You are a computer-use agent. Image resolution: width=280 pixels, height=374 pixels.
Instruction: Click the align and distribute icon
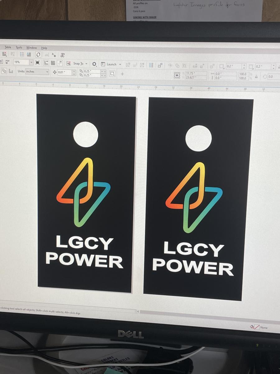click(152, 65)
